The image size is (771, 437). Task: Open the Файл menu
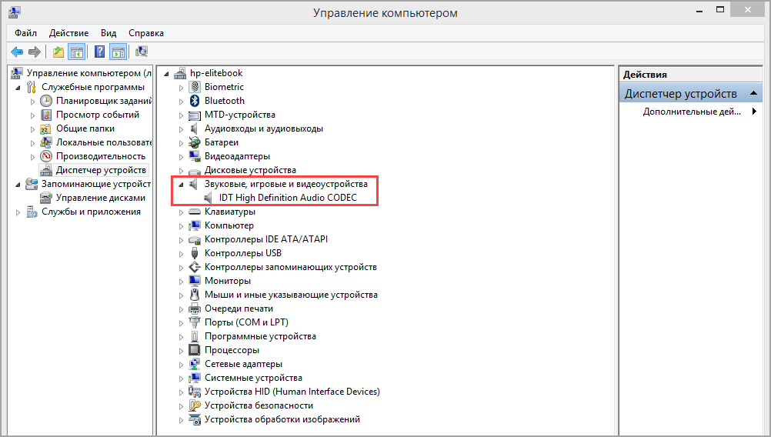pyautogui.click(x=25, y=33)
